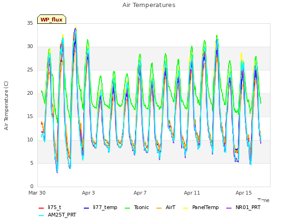Click the 25 y-axis tick label
This screenshot has width=298, height=224.
pyautogui.click(x=30, y=70)
